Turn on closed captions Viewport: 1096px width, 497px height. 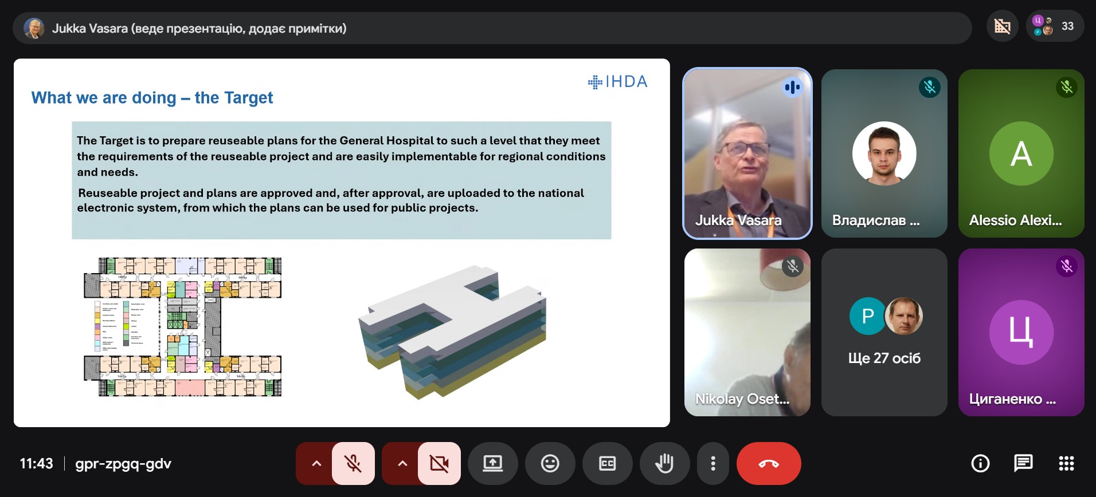coord(607,463)
